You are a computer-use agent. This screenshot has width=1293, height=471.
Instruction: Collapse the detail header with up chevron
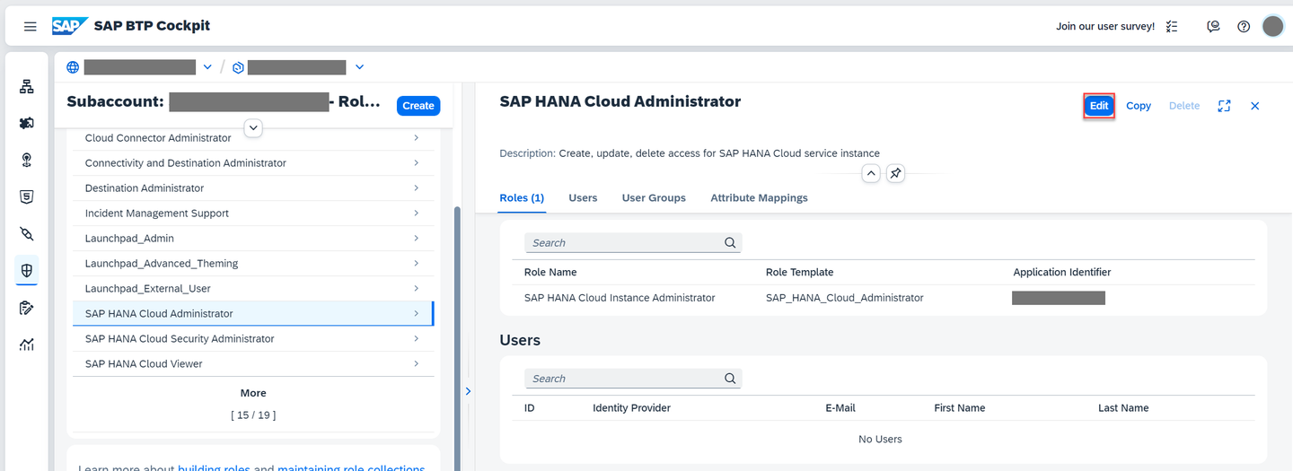870,173
